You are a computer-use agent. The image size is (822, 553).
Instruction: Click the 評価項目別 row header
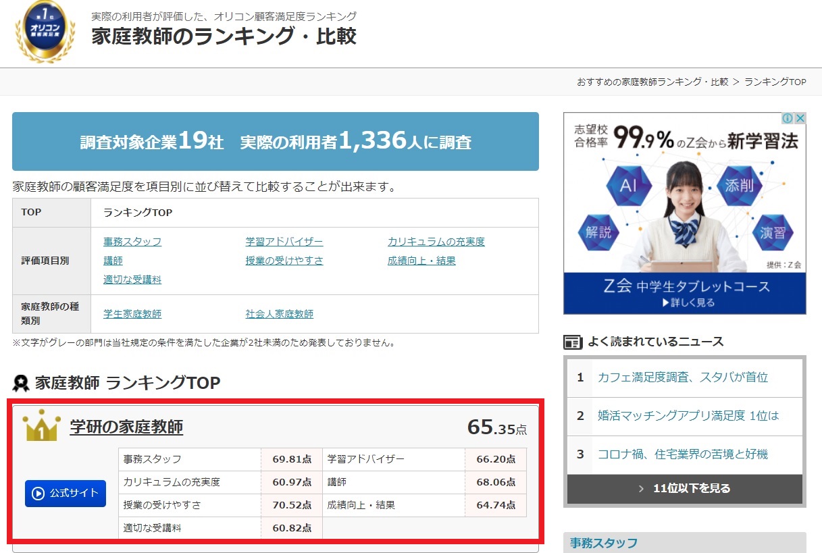52,261
